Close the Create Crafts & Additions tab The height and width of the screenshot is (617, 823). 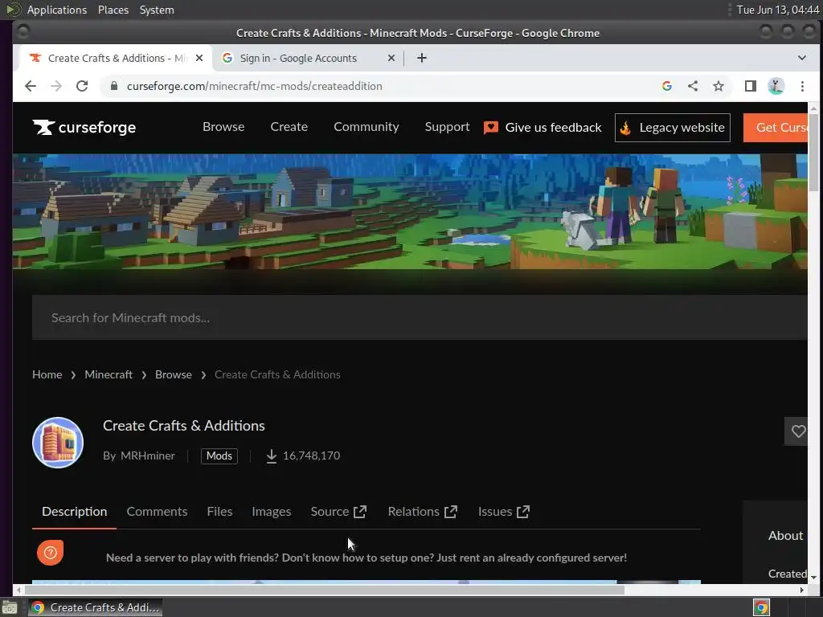199,58
